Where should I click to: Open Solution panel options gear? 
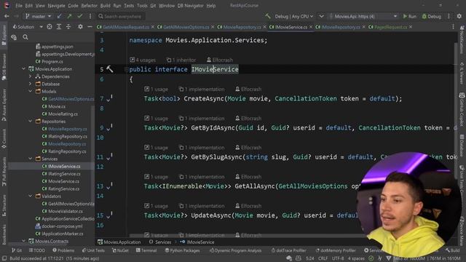(80, 27)
